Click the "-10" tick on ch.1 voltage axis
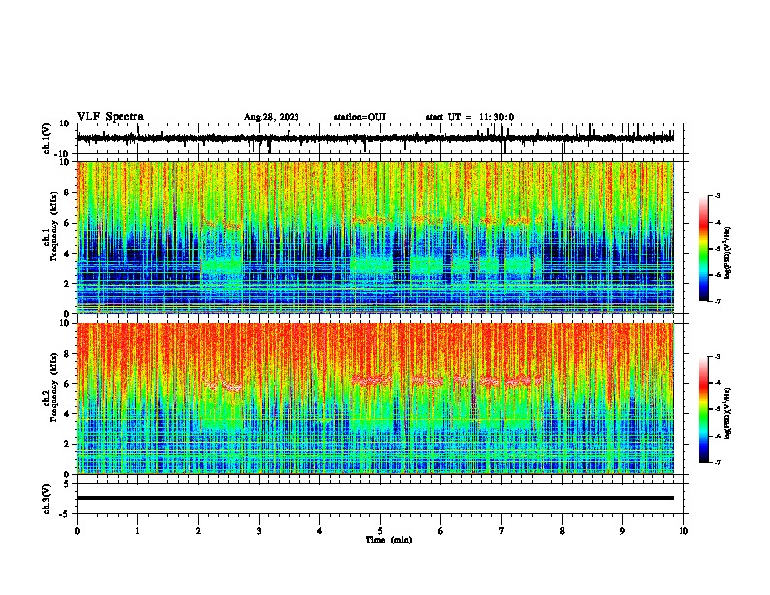Image resolution: width=770 pixels, height=595 pixels. pos(63,154)
